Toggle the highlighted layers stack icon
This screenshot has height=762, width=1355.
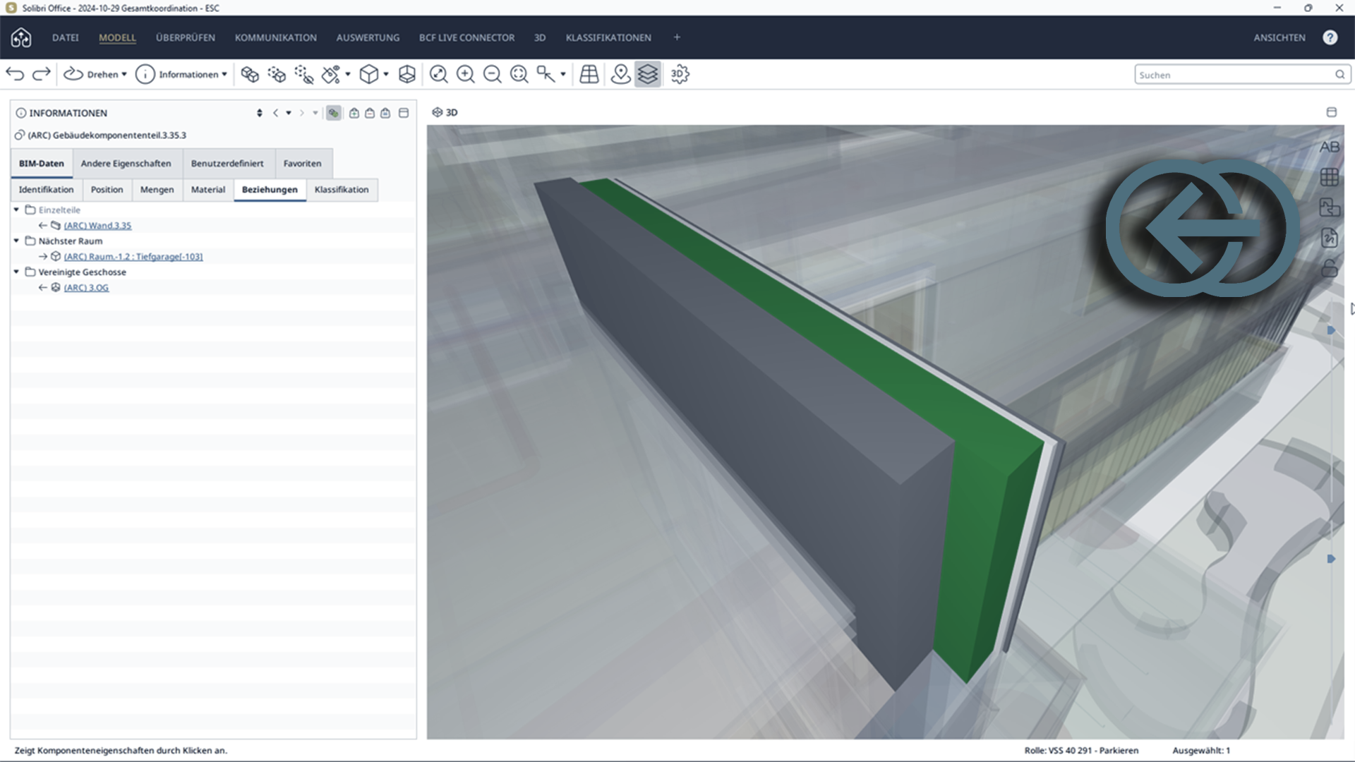click(647, 74)
